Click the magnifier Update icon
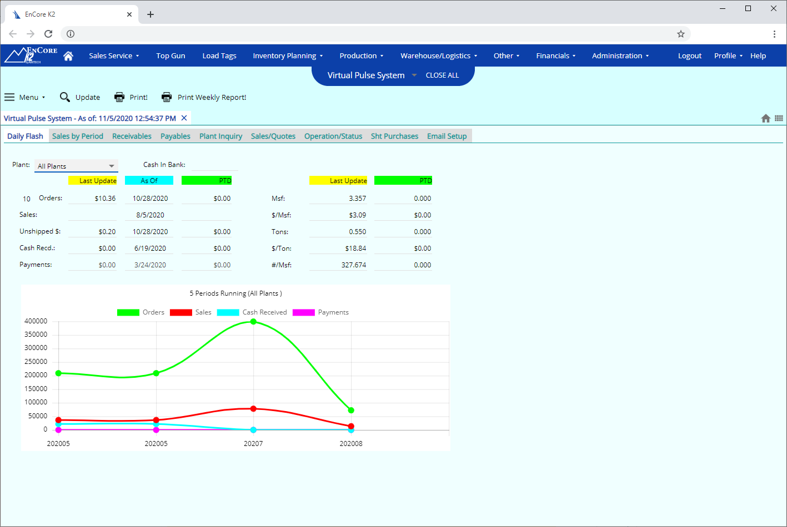 [x=65, y=97]
